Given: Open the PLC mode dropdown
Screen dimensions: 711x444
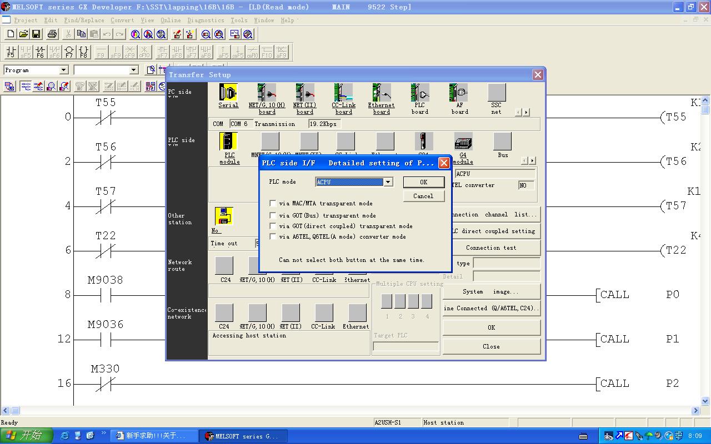Looking at the screenshot, I should tap(388, 182).
